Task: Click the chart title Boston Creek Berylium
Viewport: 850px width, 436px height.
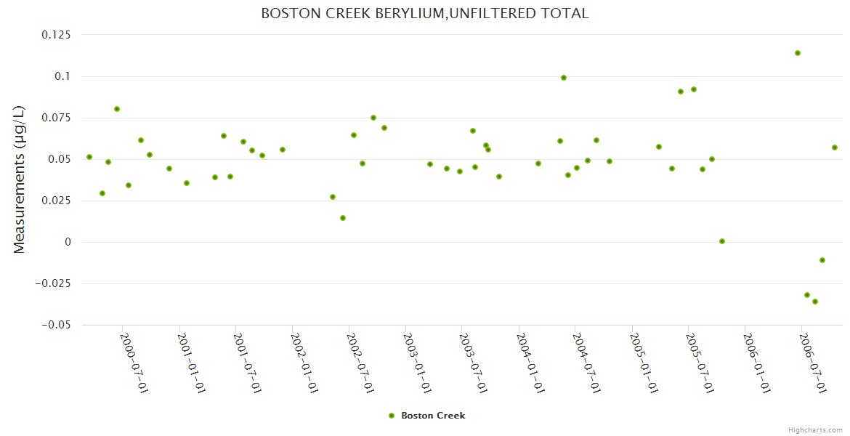Action: [424, 14]
